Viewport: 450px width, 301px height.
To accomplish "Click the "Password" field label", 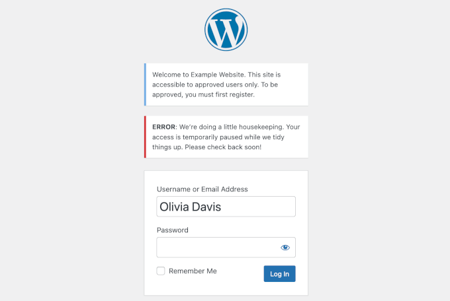I will click(173, 230).
